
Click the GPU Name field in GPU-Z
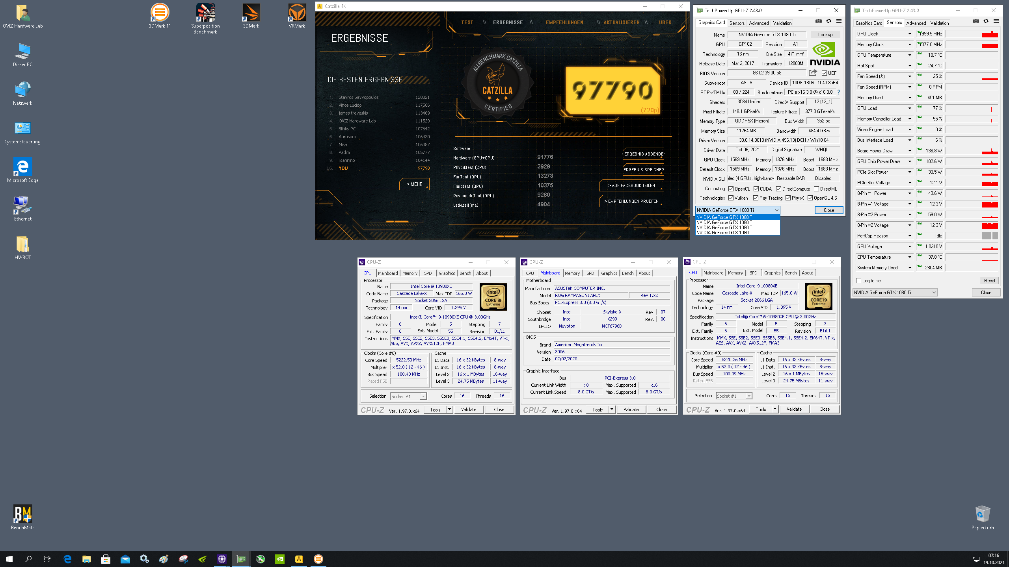click(767, 35)
